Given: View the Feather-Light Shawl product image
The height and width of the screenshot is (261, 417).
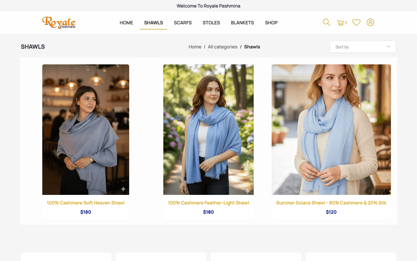Looking at the screenshot, I should click(x=208, y=129).
